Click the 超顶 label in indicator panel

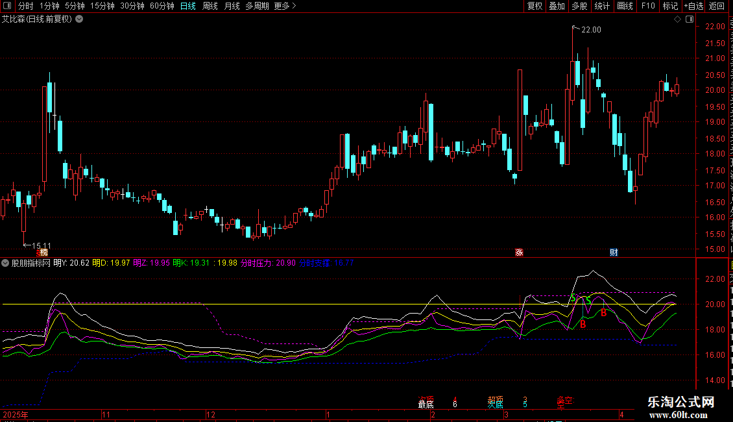point(496,399)
